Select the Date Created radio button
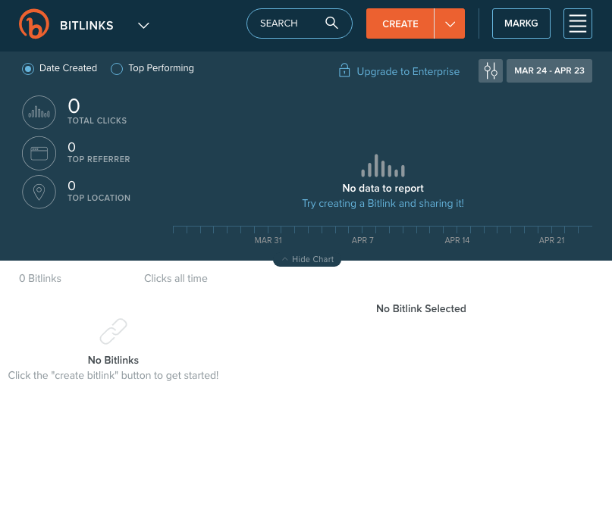Screen dimensions: 612x522 point(28,69)
